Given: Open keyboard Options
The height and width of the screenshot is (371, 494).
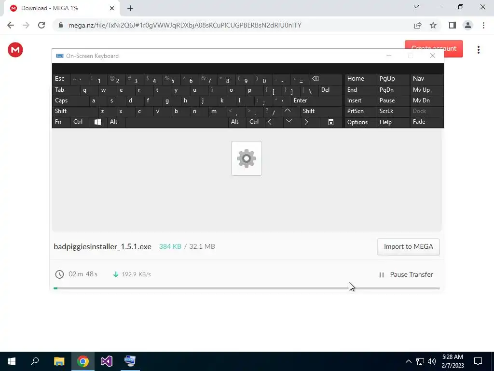Looking at the screenshot, I should [x=360, y=122].
